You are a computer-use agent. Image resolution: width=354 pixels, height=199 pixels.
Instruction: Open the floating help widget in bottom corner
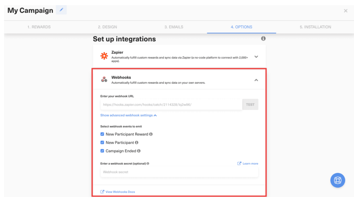(338, 180)
